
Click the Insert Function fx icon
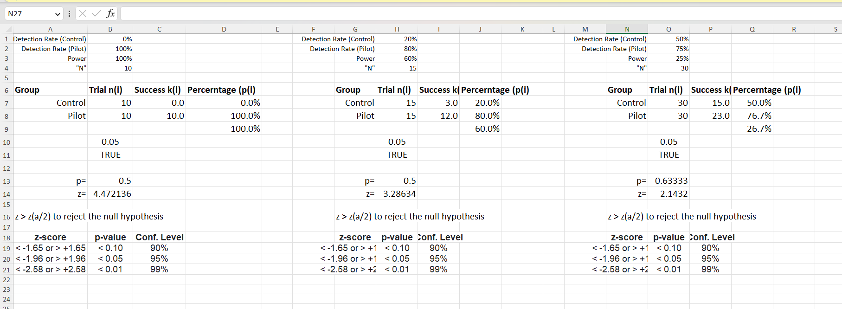(x=110, y=13)
